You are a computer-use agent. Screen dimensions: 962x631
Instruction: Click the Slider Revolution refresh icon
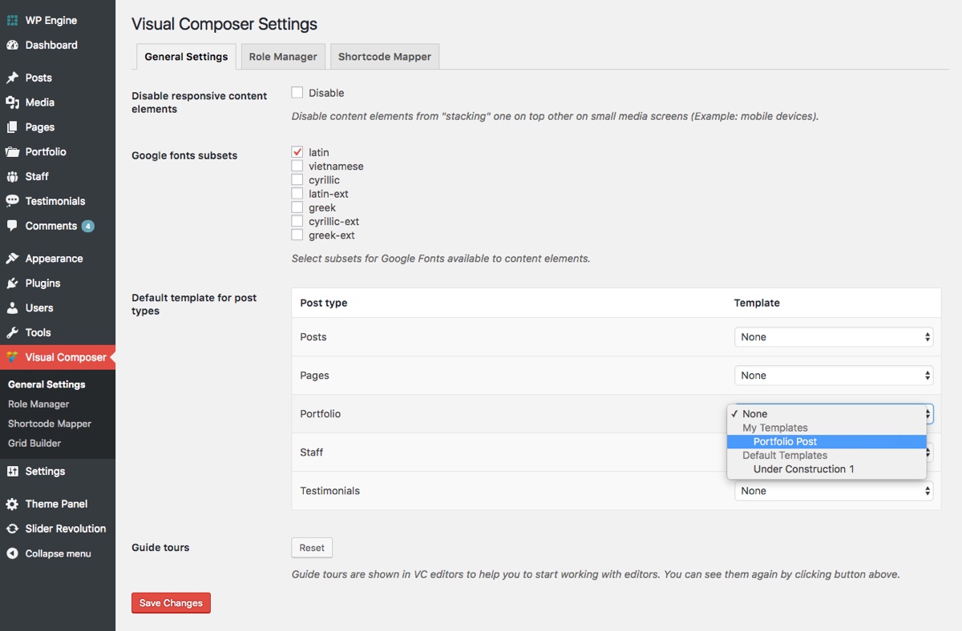[12, 529]
